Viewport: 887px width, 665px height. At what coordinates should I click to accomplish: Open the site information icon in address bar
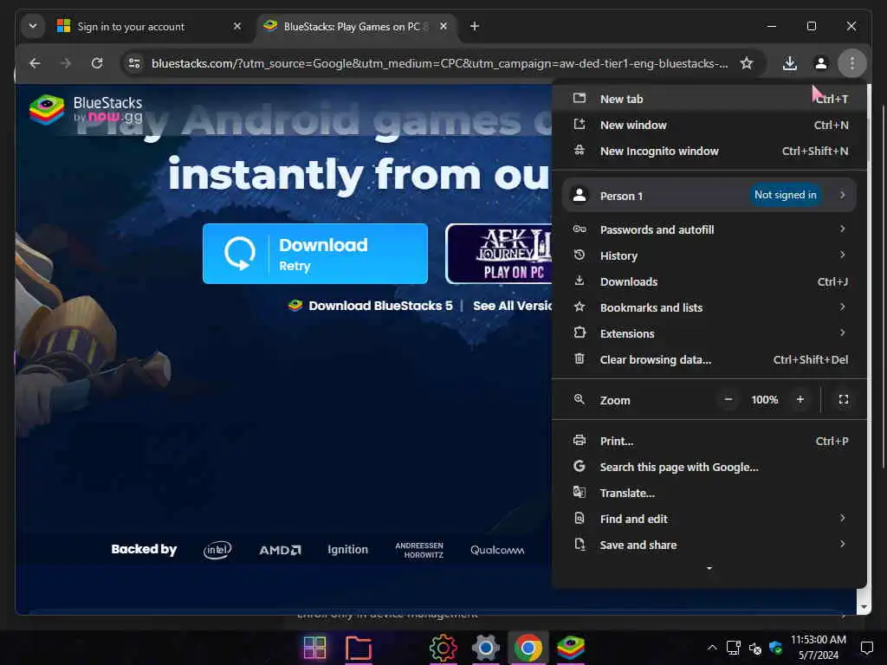134,63
